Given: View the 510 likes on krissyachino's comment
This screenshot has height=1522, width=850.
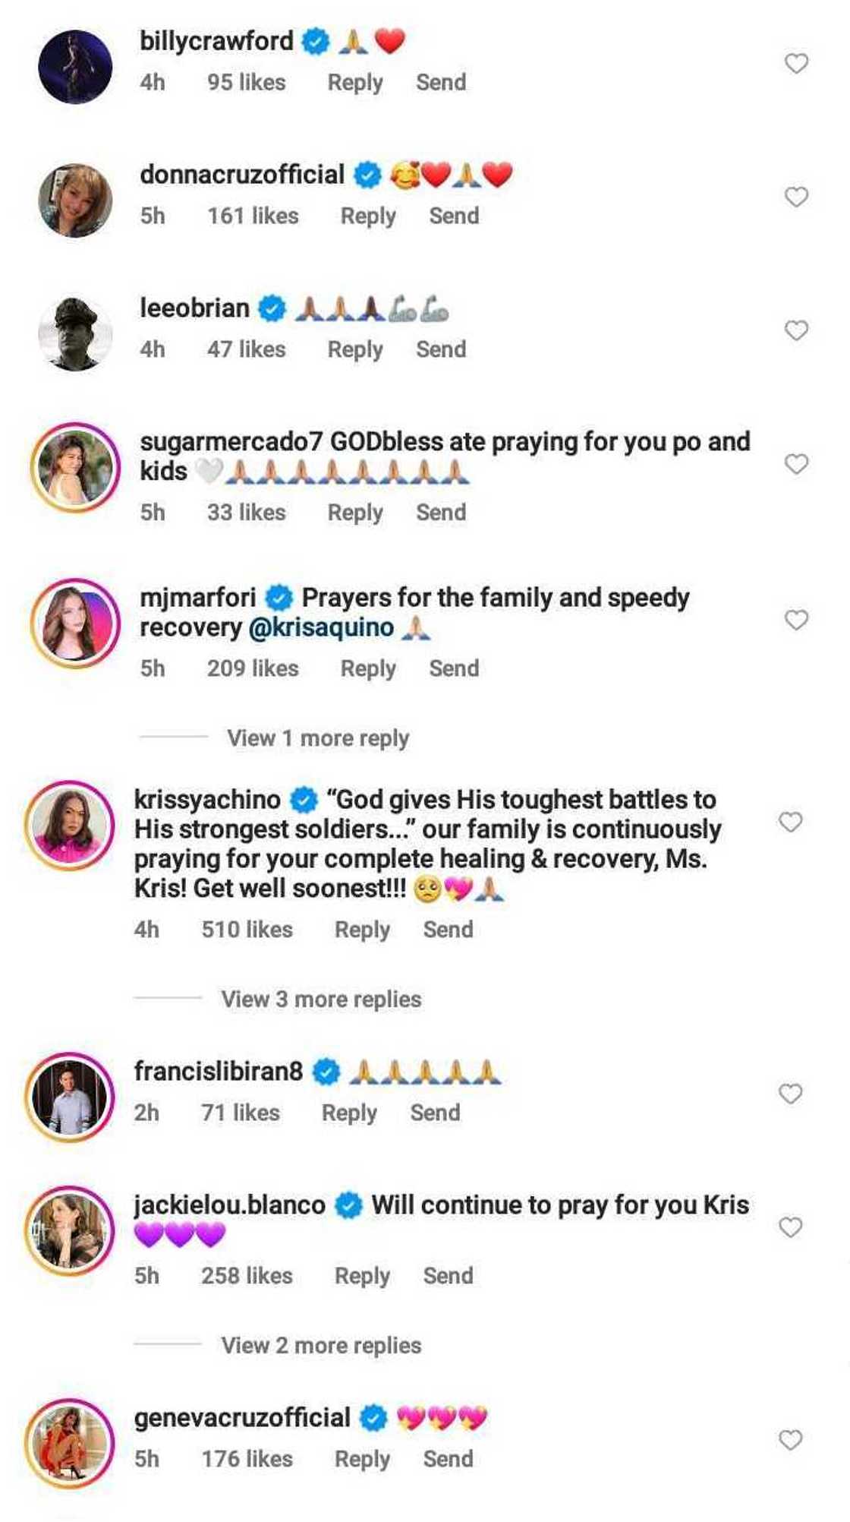Looking at the screenshot, I should click(247, 930).
